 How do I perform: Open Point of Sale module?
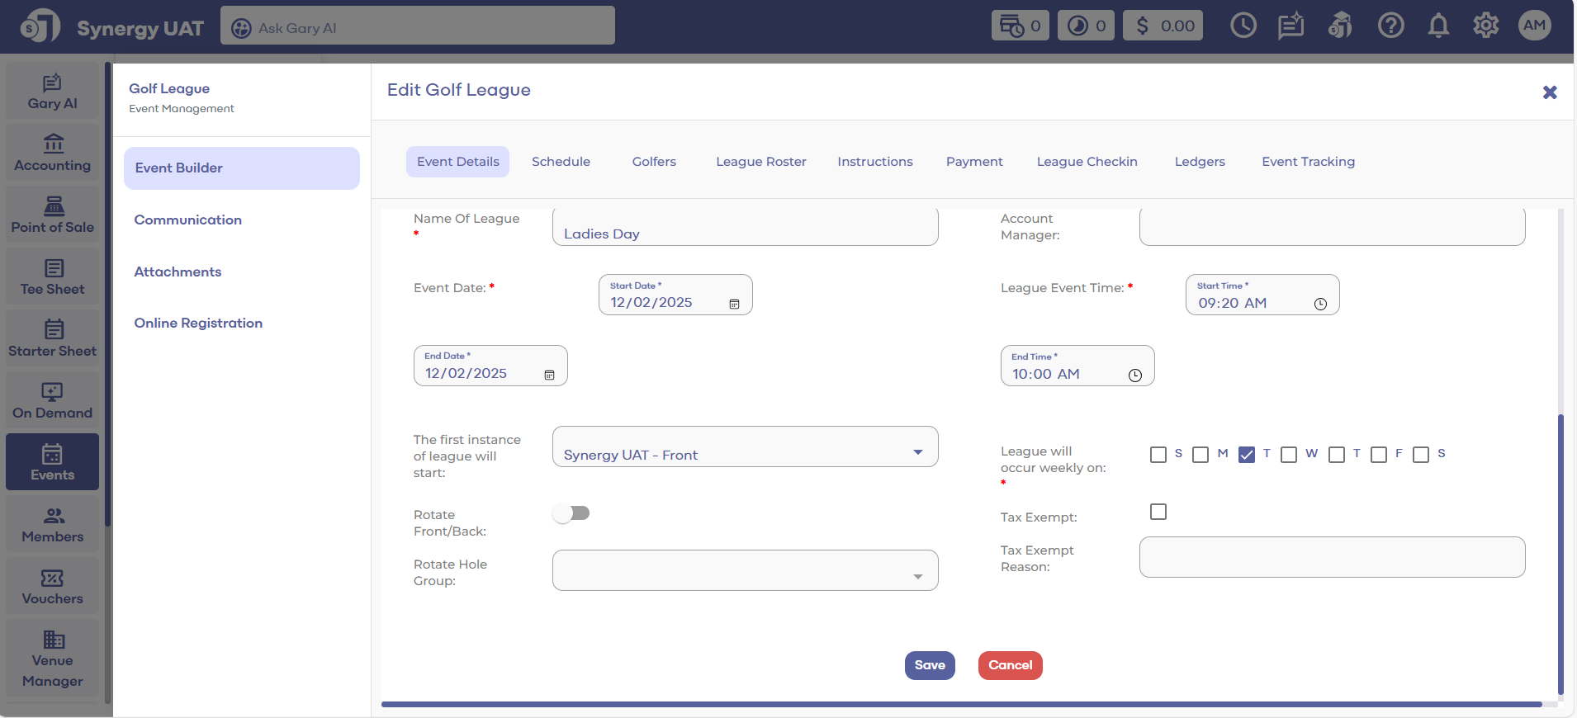click(x=53, y=215)
